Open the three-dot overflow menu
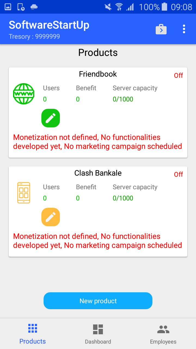 (x=184, y=29)
